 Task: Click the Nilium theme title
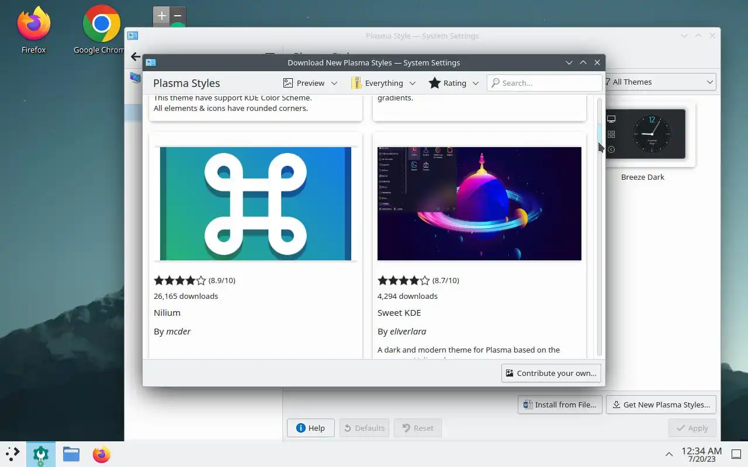[x=167, y=312]
